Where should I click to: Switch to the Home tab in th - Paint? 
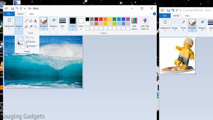(x=20, y=14)
